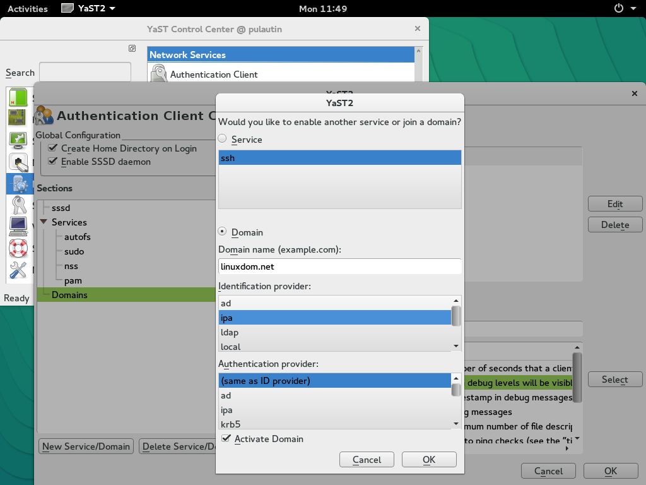Select the Hardware circuit board icon
The image size is (646, 485).
17,117
